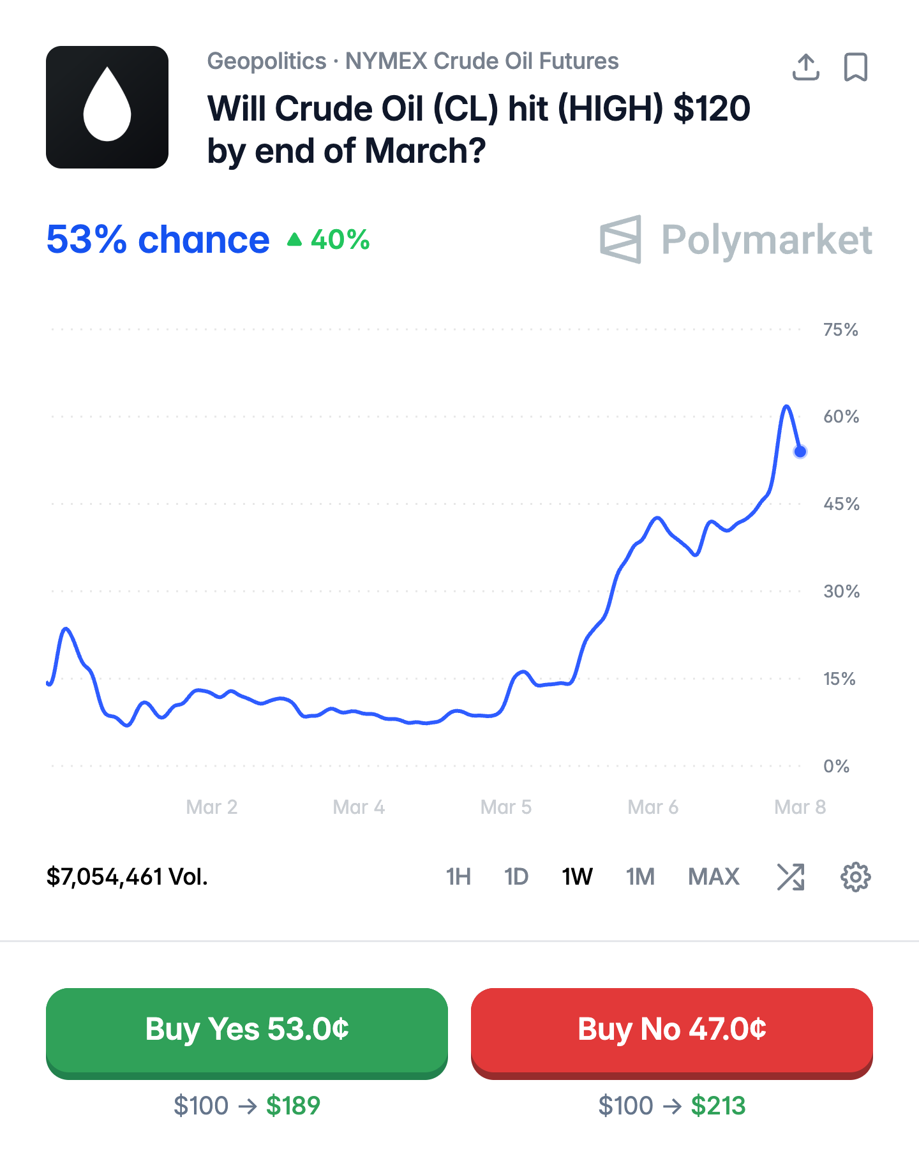Bookmark this crude oil market
This screenshot has width=919, height=1170.
click(x=855, y=67)
